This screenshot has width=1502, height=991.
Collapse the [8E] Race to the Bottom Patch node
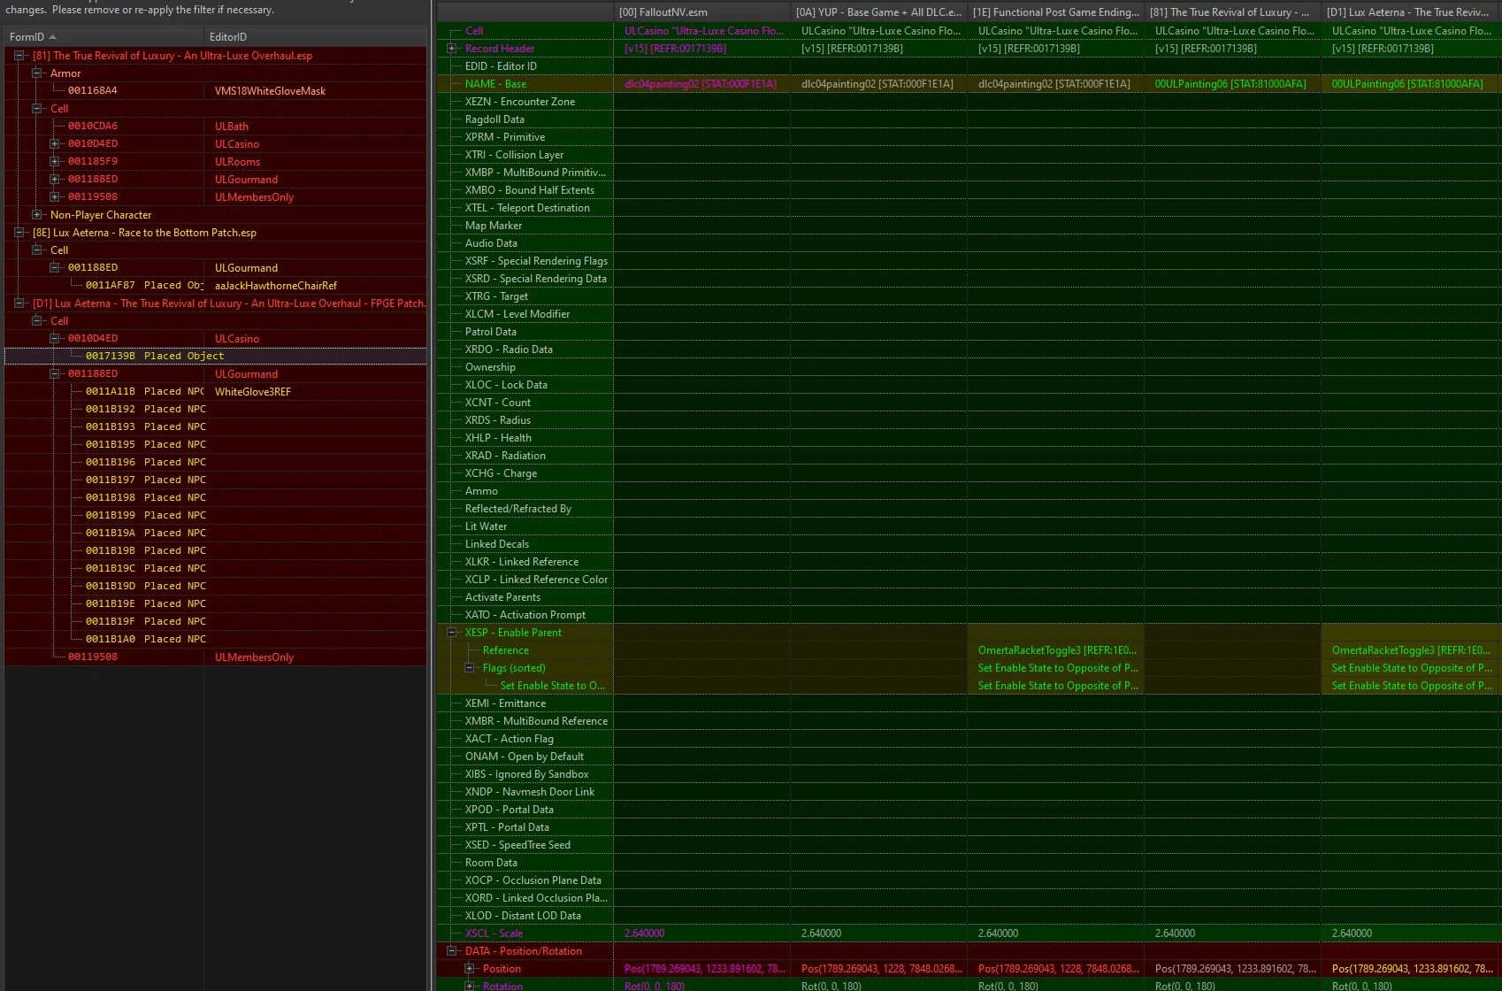coord(19,233)
